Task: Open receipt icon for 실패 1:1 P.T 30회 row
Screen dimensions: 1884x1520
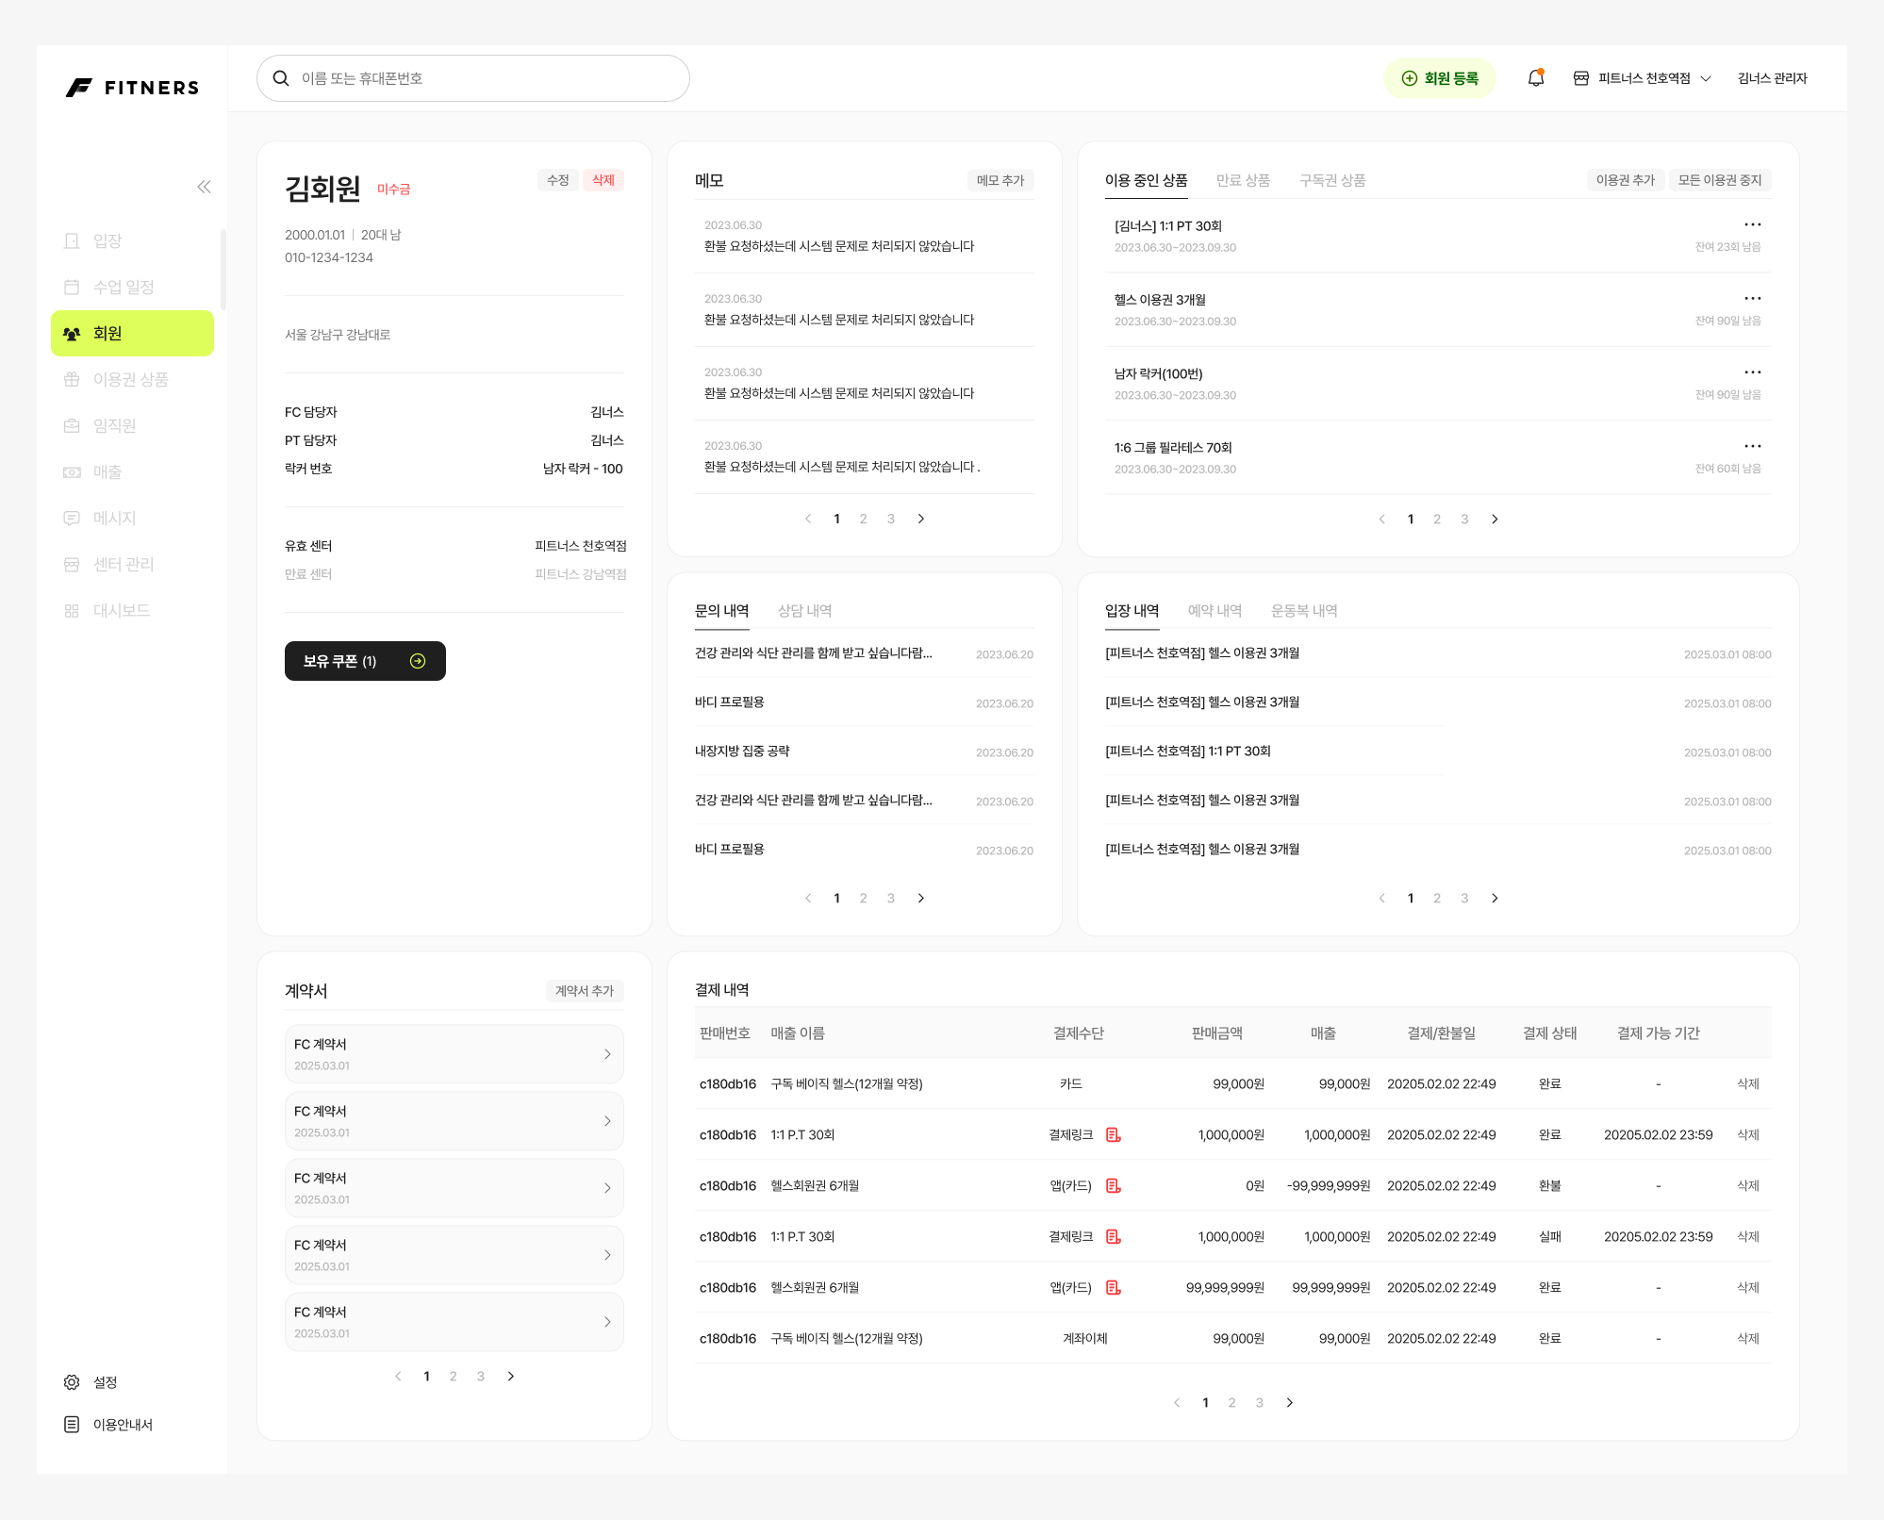Action: pos(1113,1236)
